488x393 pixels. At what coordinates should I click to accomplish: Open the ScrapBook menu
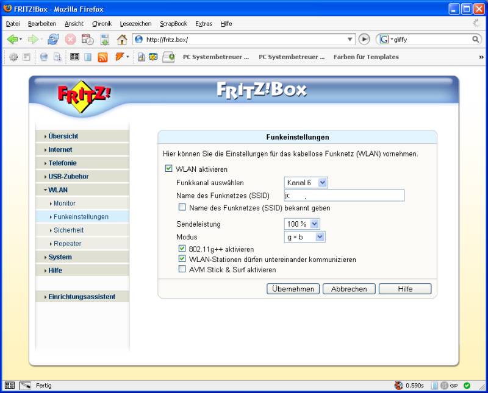173,24
